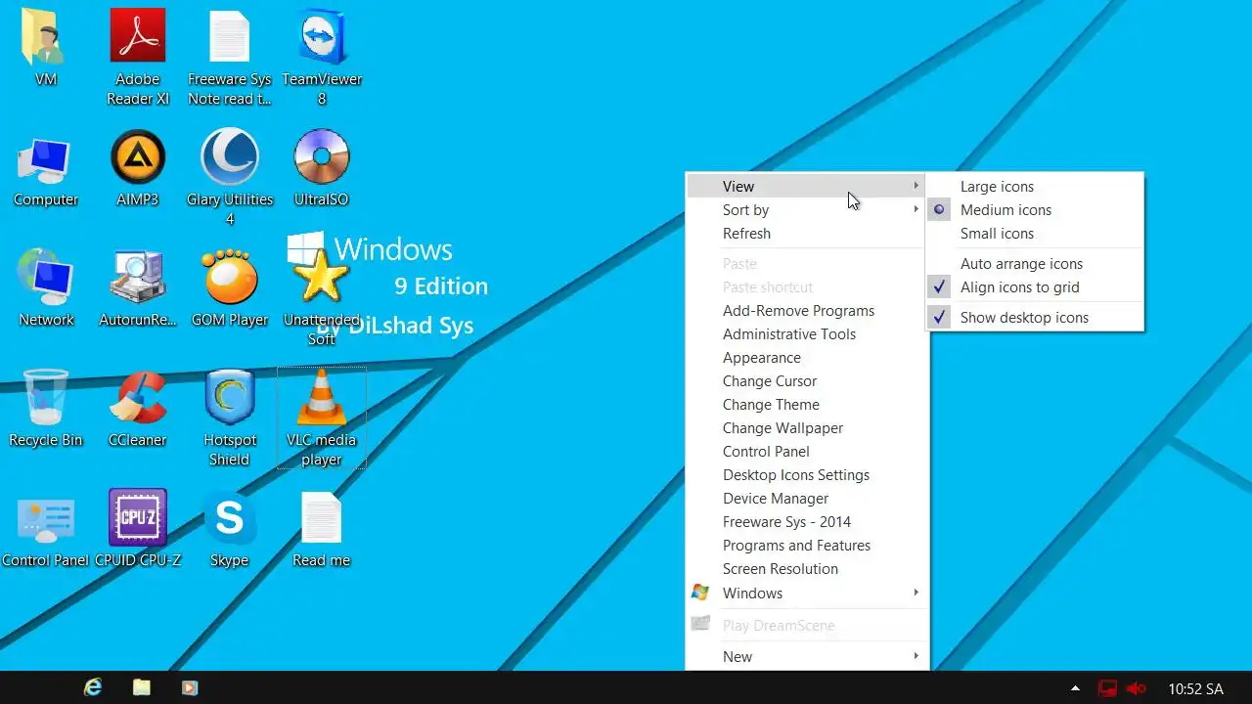Image resolution: width=1252 pixels, height=704 pixels.
Task: Select the Glary Utilities 4 icon
Action: [230, 177]
